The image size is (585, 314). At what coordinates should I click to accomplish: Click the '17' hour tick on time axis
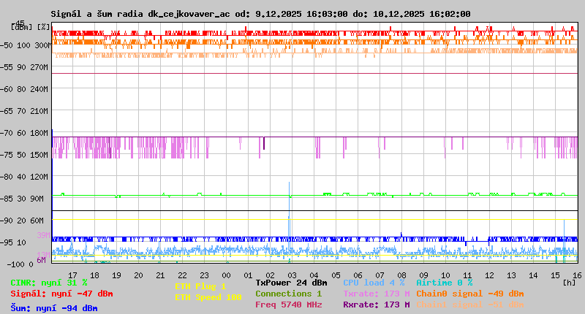pos(72,275)
